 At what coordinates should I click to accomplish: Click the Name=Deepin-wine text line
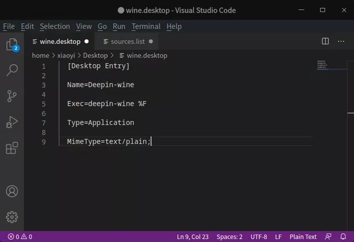tap(101, 85)
